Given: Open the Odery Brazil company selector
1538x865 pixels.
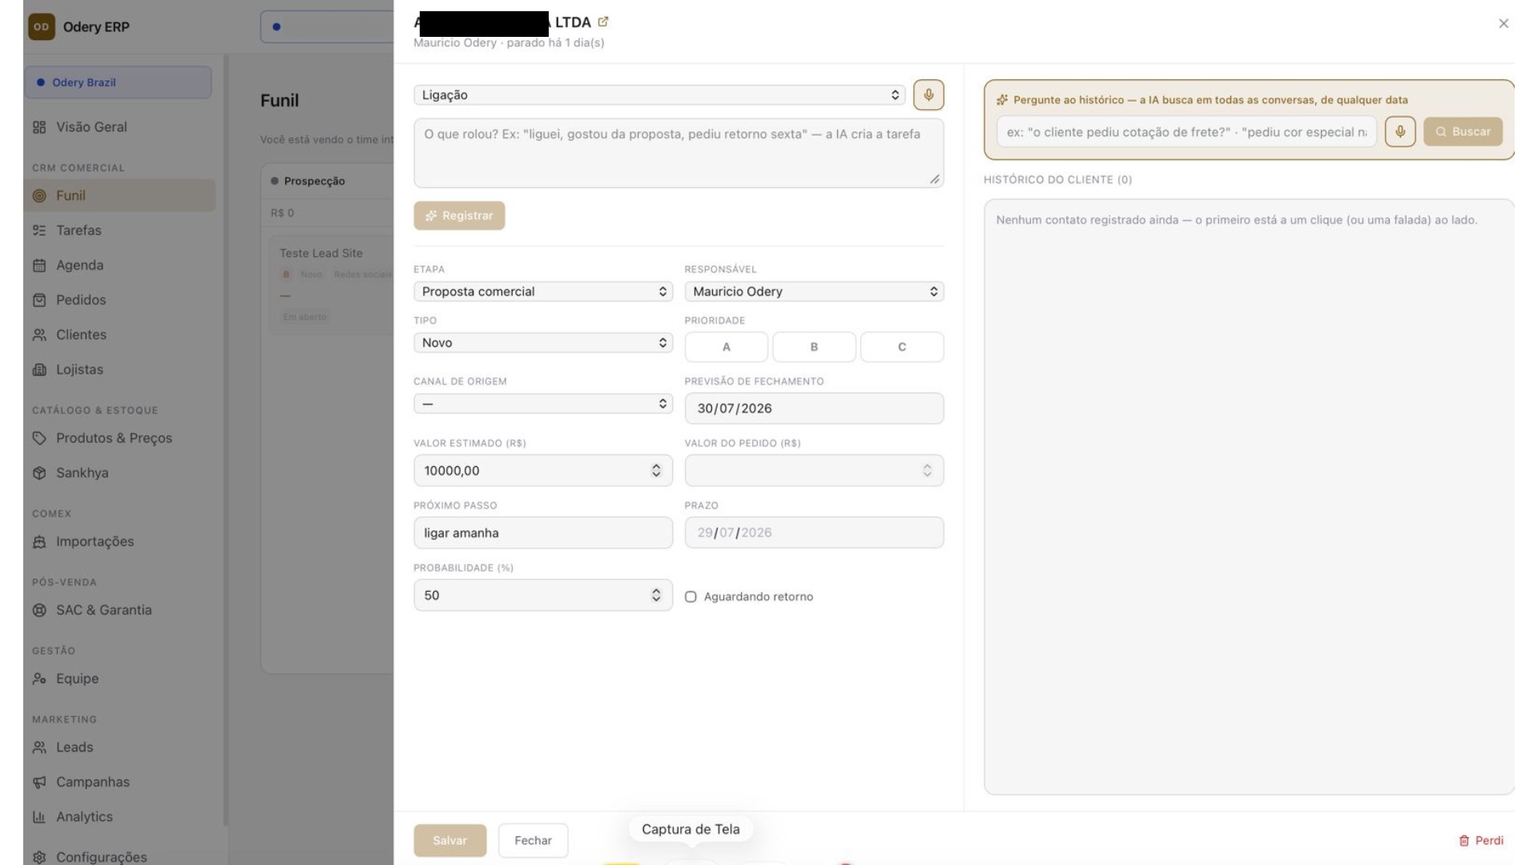Looking at the screenshot, I should [x=119, y=82].
